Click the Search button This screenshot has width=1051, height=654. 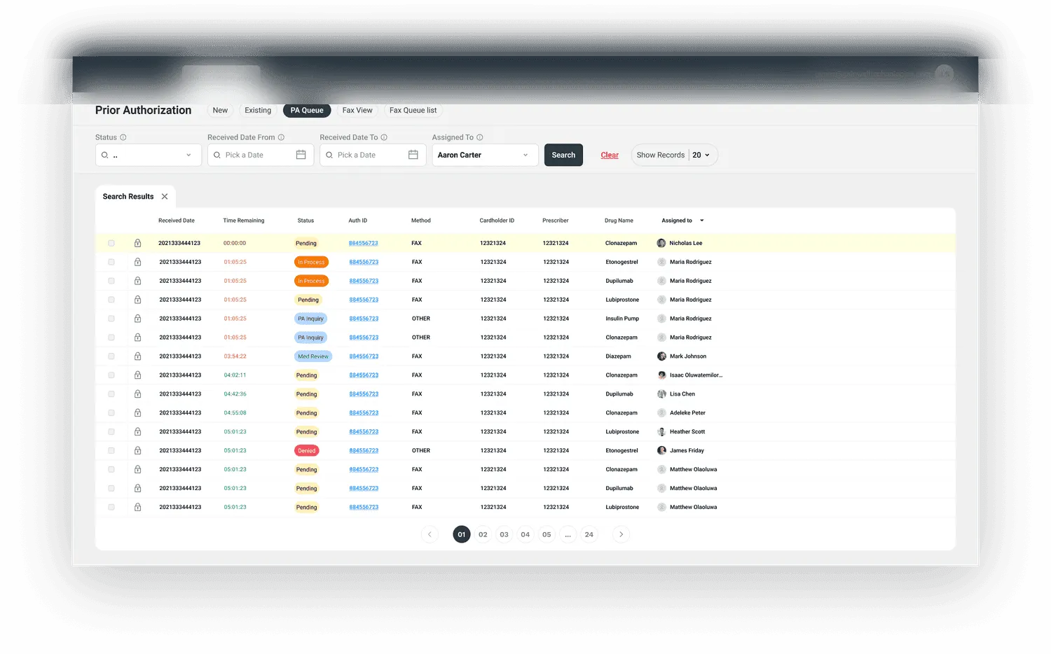pos(563,155)
